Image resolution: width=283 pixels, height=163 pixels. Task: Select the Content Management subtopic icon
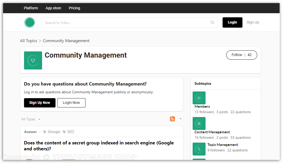coord(199,123)
